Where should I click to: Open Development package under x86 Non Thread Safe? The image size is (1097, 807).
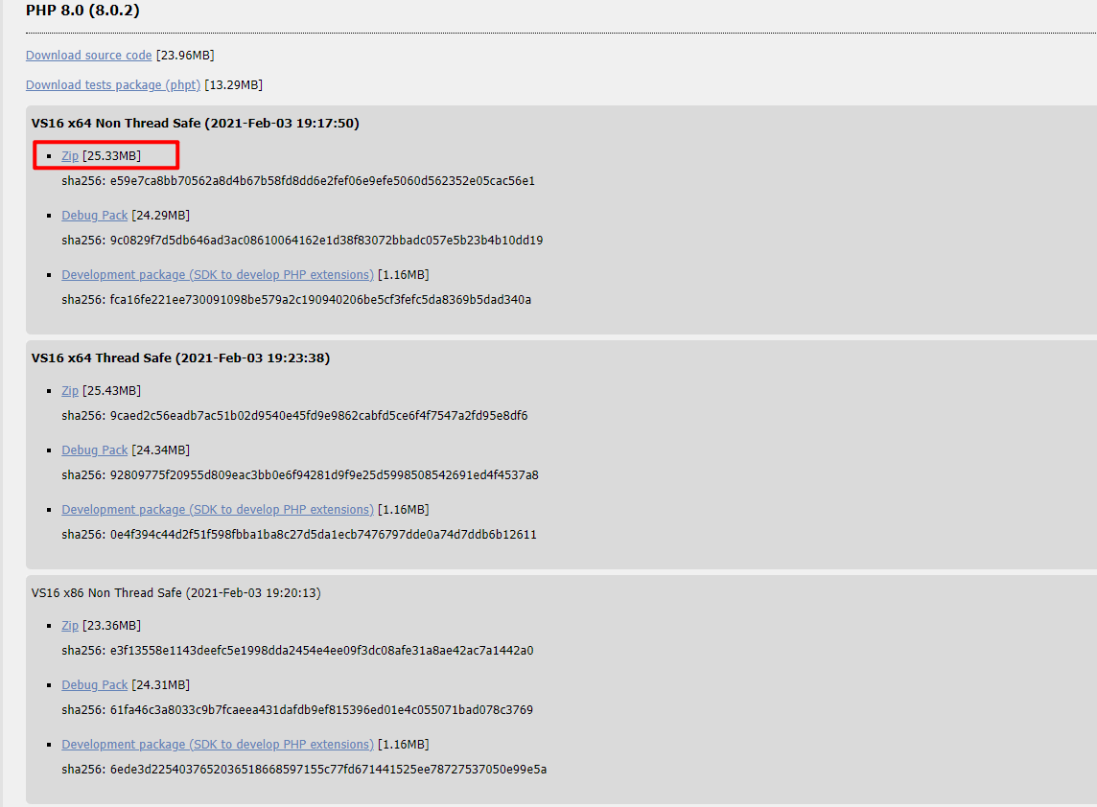218,745
